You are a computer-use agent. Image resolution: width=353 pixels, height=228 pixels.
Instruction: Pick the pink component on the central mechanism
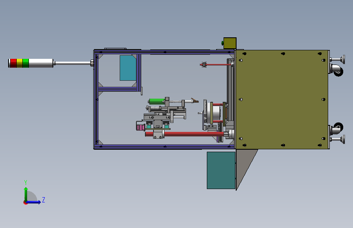(x=140, y=127)
